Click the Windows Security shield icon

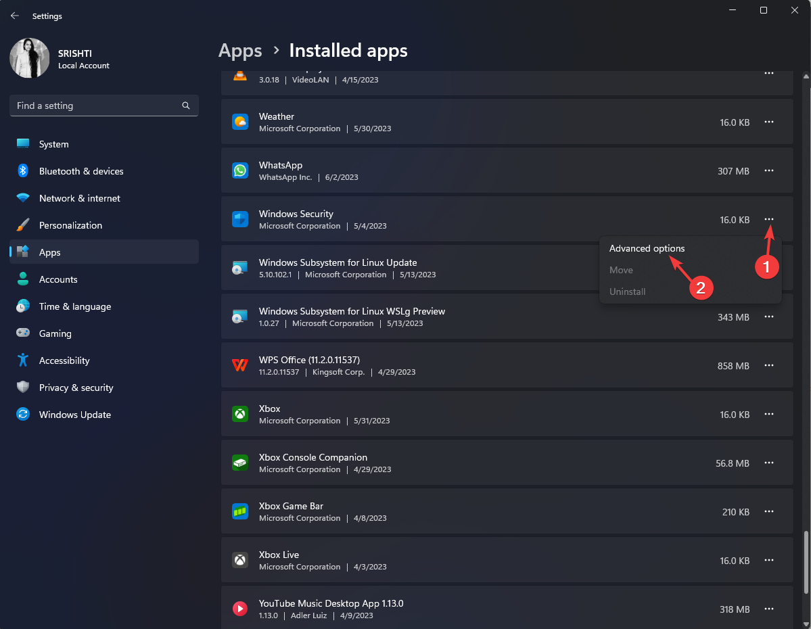[240, 219]
